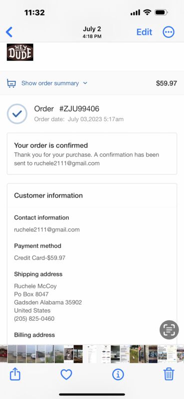Tap the July 2 date title
Screen dimensions: 184x399
pyautogui.click(x=92, y=29)
